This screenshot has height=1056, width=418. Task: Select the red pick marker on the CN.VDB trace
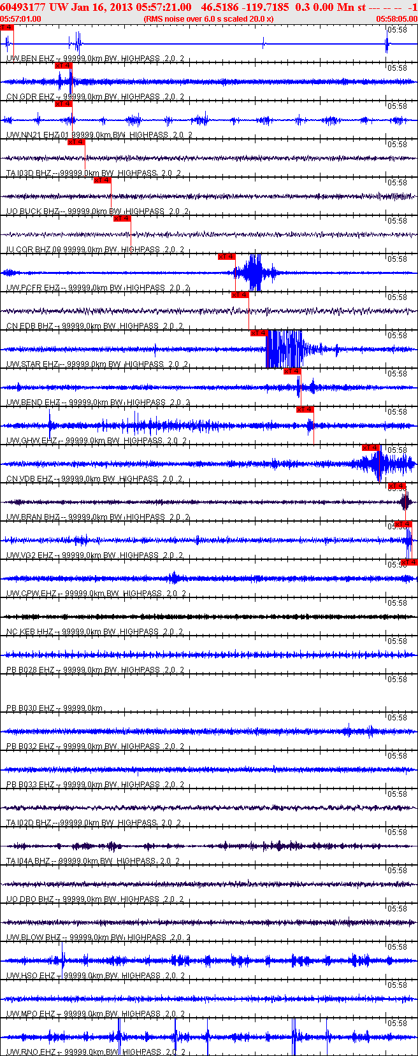(x=371, y=448)
